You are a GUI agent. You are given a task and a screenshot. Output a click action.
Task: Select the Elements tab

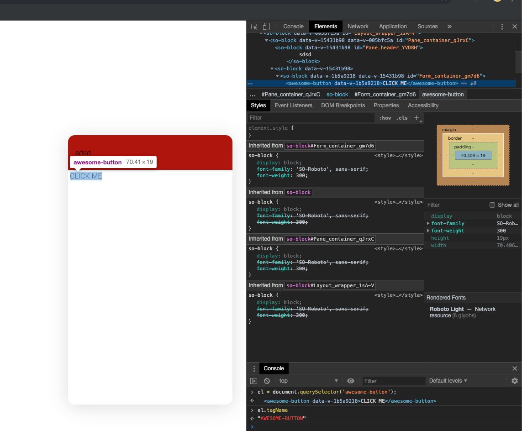[x=326, y=26]
